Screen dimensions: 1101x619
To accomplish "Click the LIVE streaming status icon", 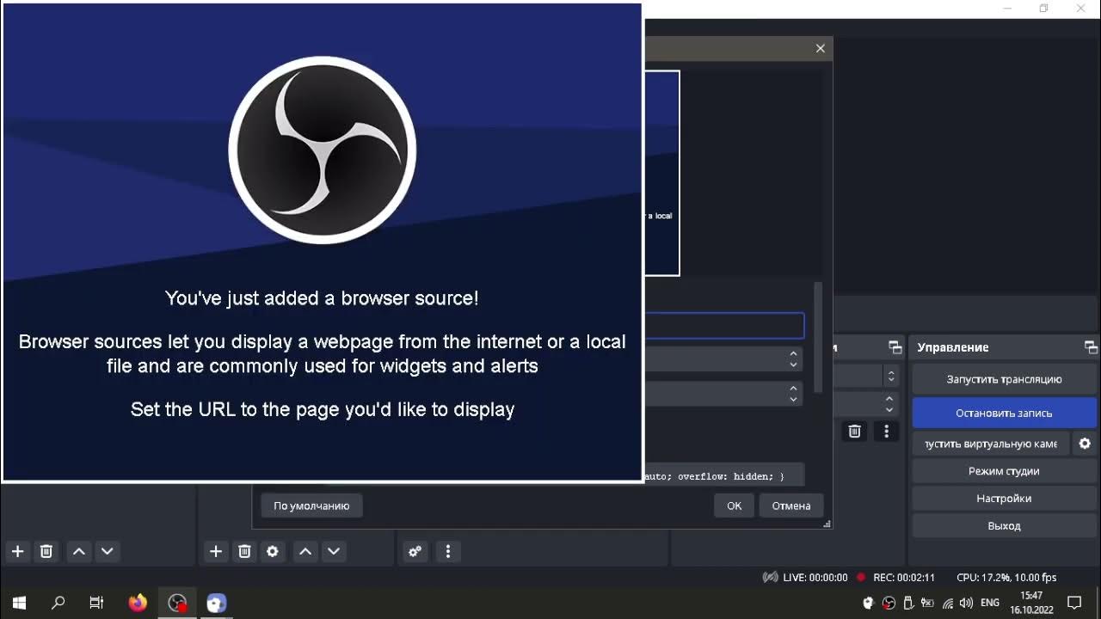I will [x=771, y=578].
